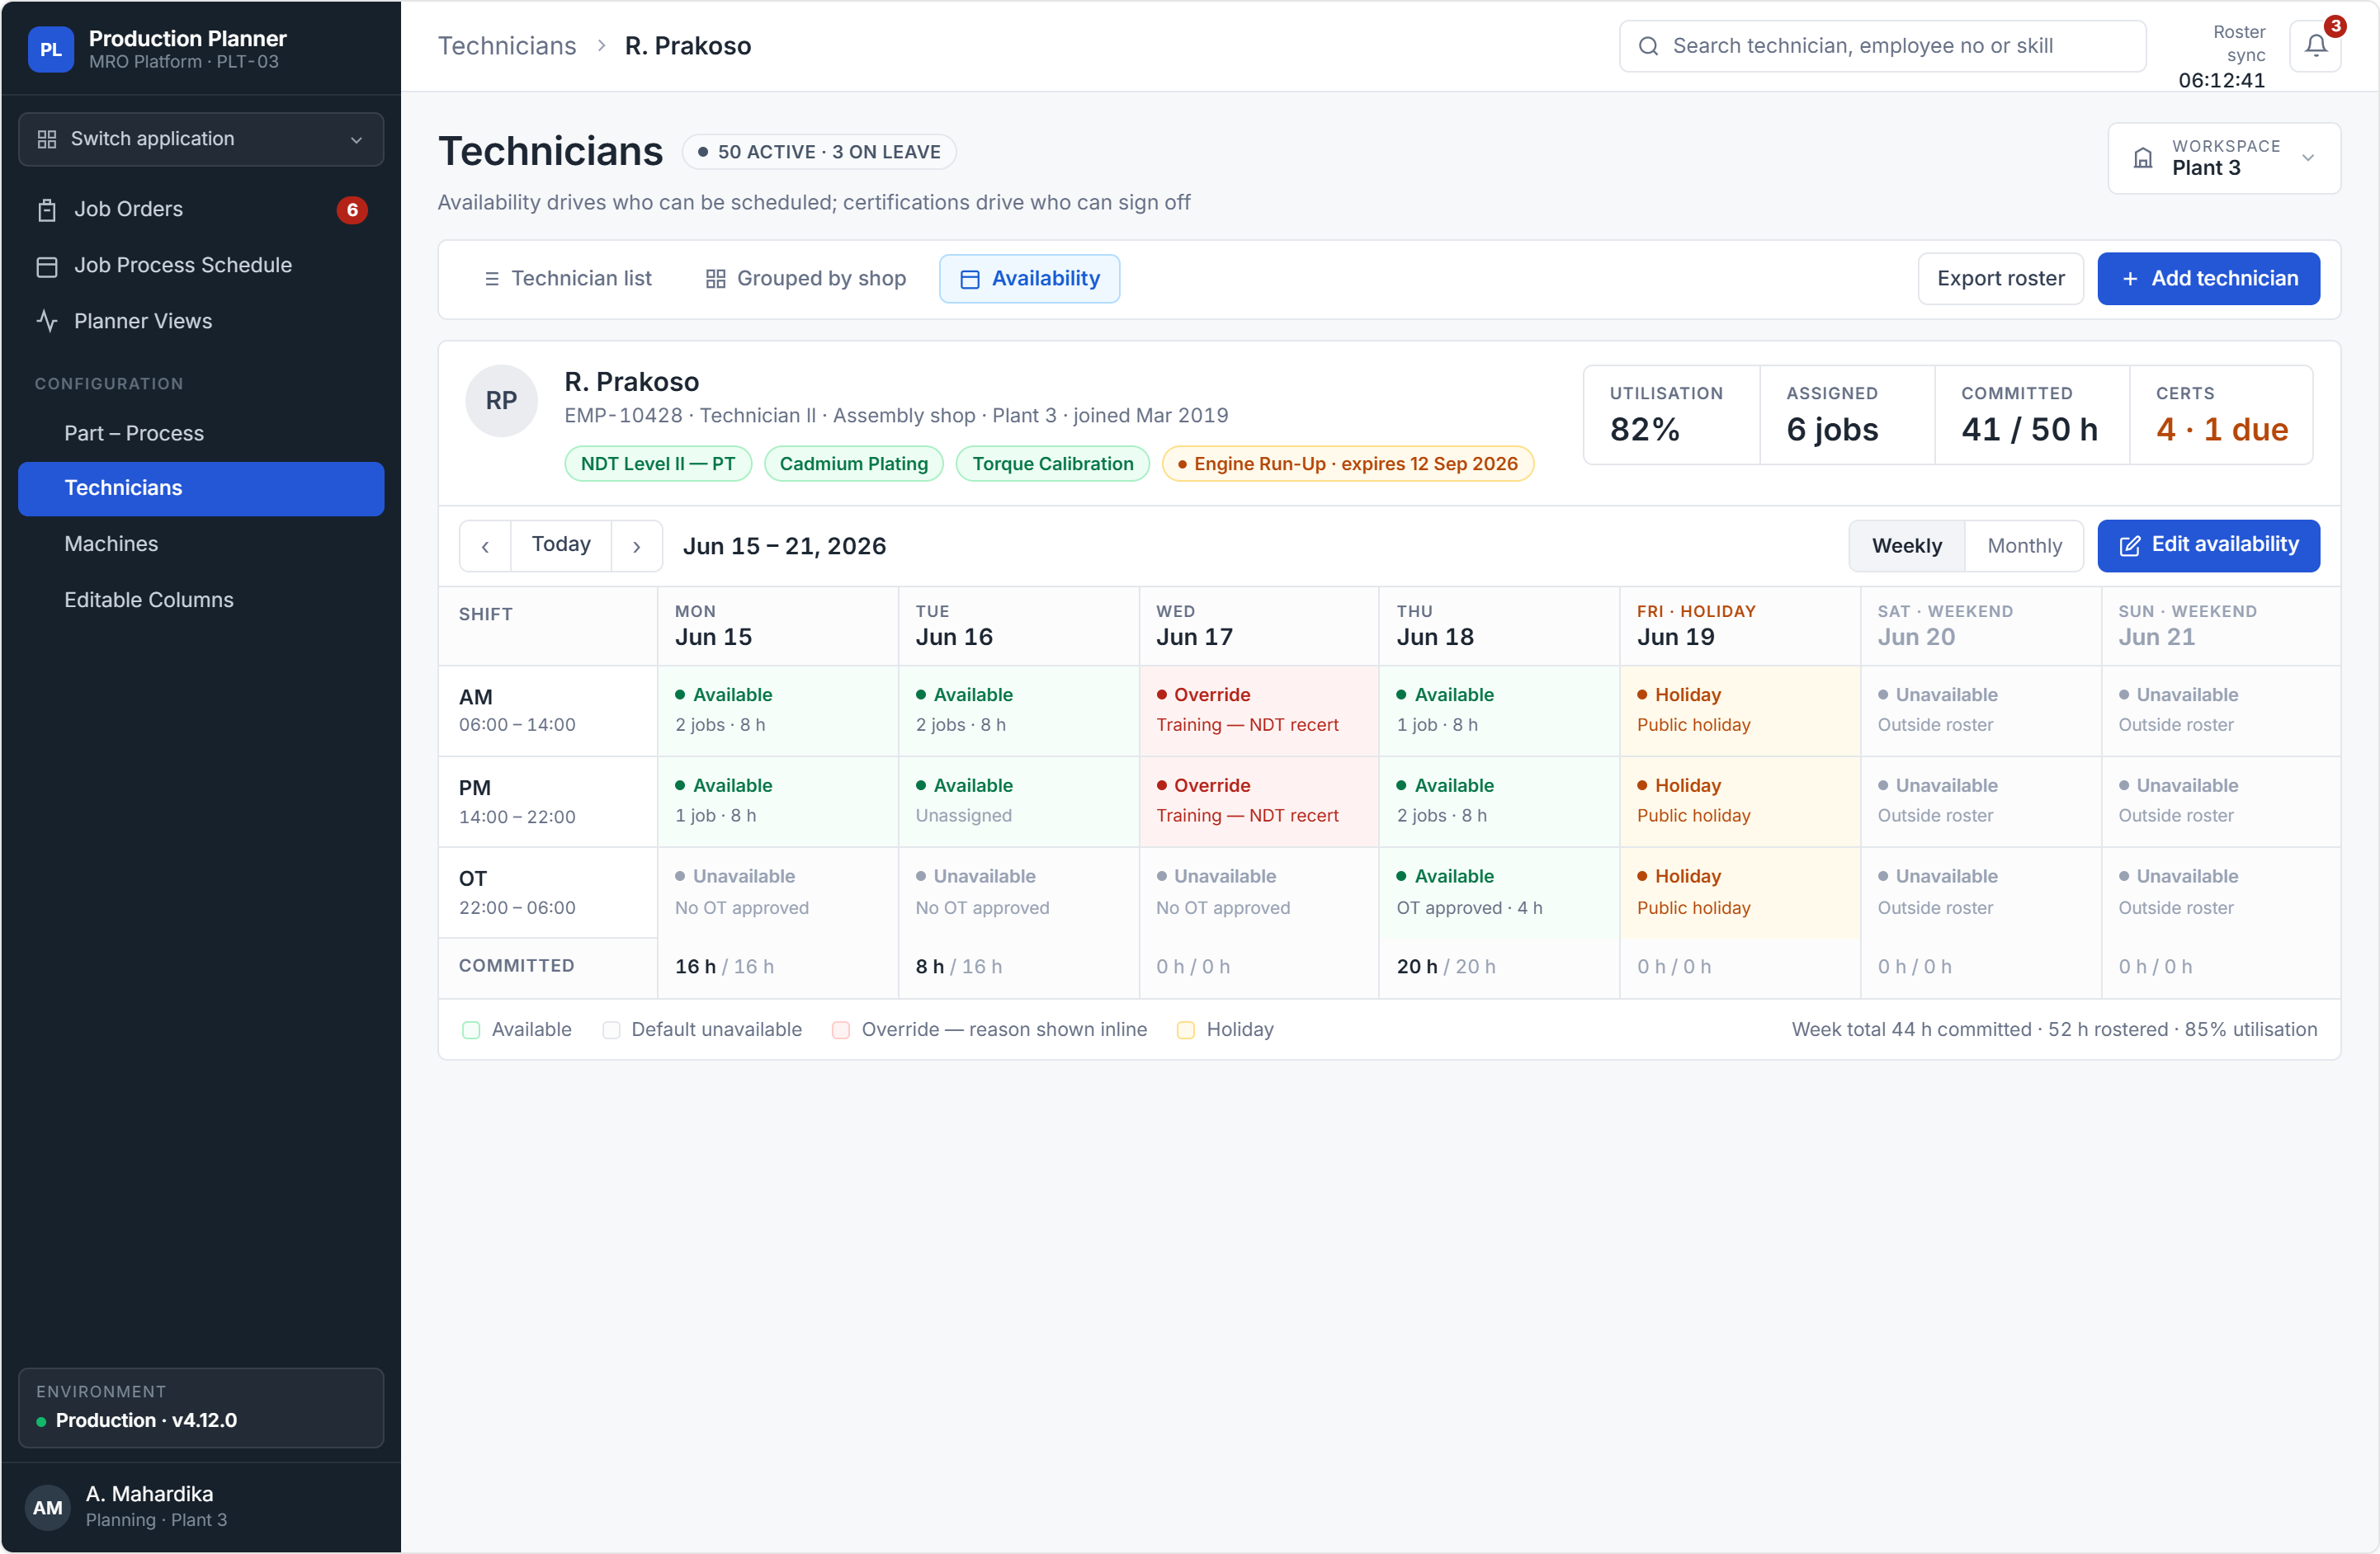This screenshot has height=1554, width=2380.
Task: Click the Available legend swatch
Action: (x=471, y=1030)
